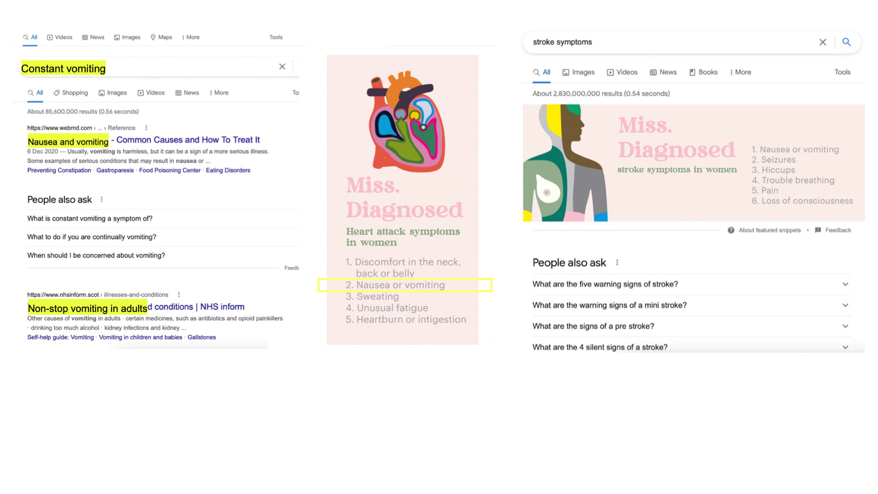This screenshot has height=494, width=878.
Task: Open 'Self-help guide: Vomiting' sitelink
Action: [x=60, y=337]
